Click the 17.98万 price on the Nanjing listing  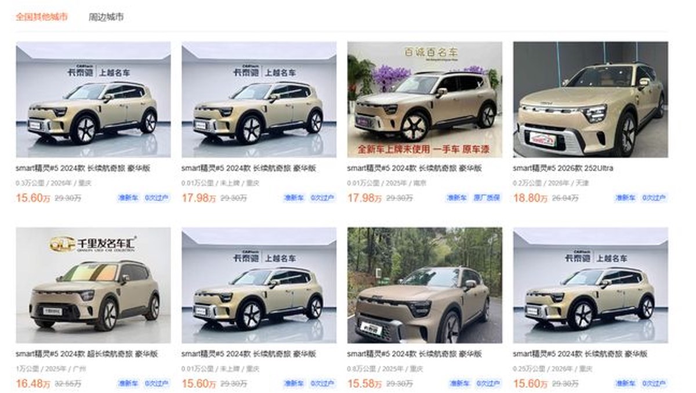click(364, 198)
